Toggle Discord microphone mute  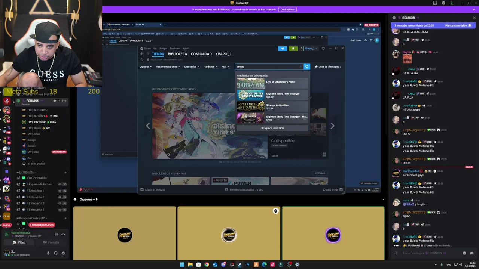click(48, 253)
